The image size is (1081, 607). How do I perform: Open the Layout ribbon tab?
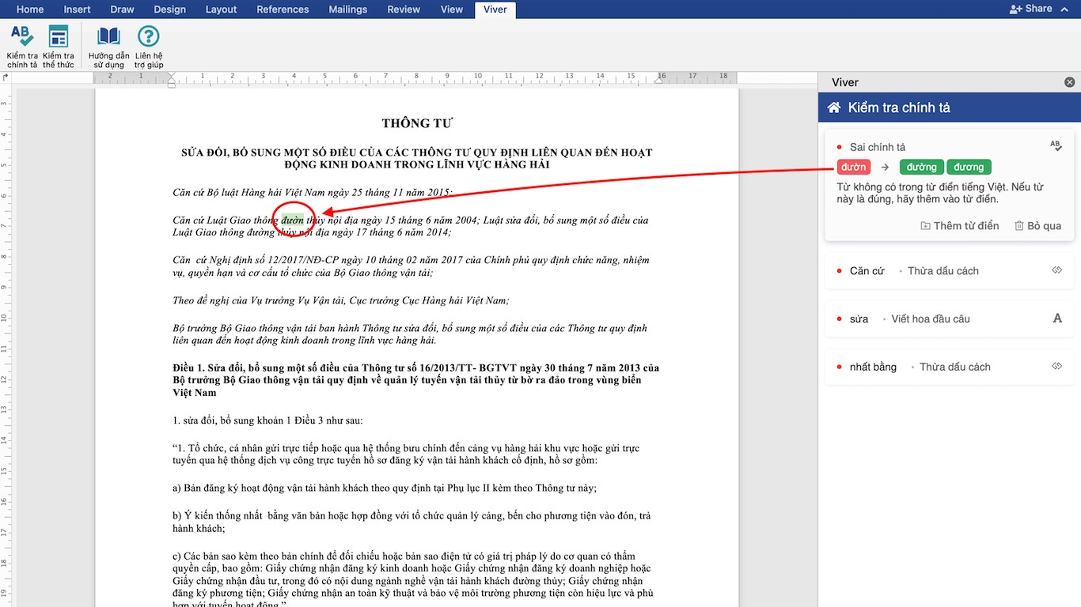coord(222,9)
